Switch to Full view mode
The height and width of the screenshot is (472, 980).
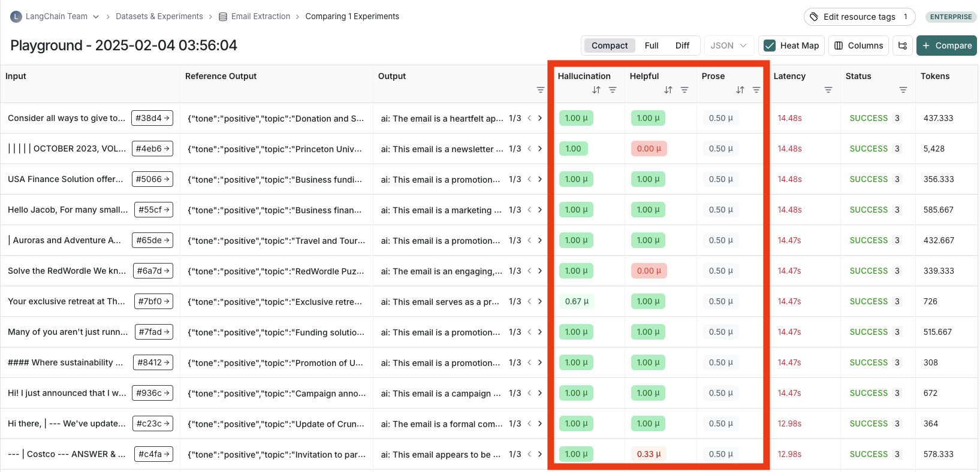651,46
